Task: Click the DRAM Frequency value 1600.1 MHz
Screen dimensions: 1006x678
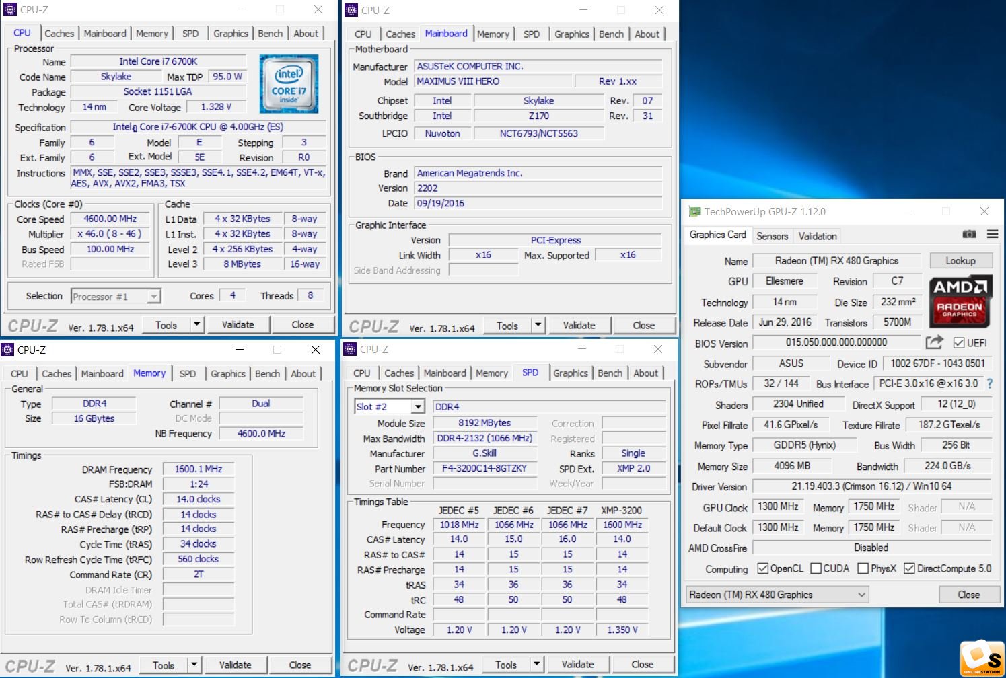Action: point(199,469)
